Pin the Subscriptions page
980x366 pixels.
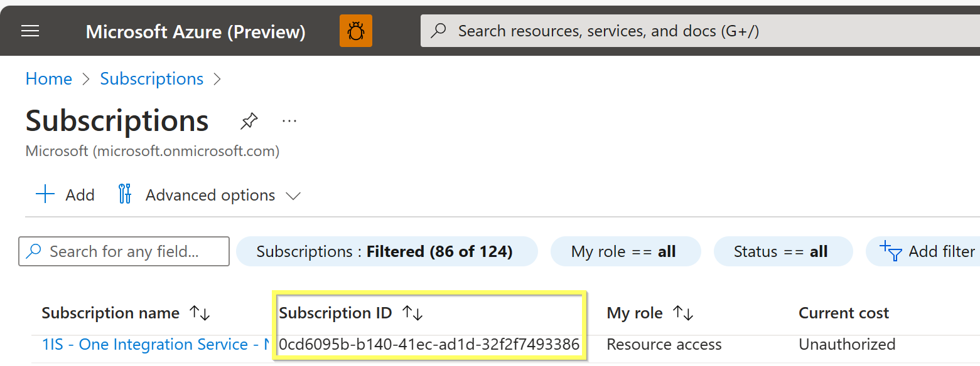249,120
